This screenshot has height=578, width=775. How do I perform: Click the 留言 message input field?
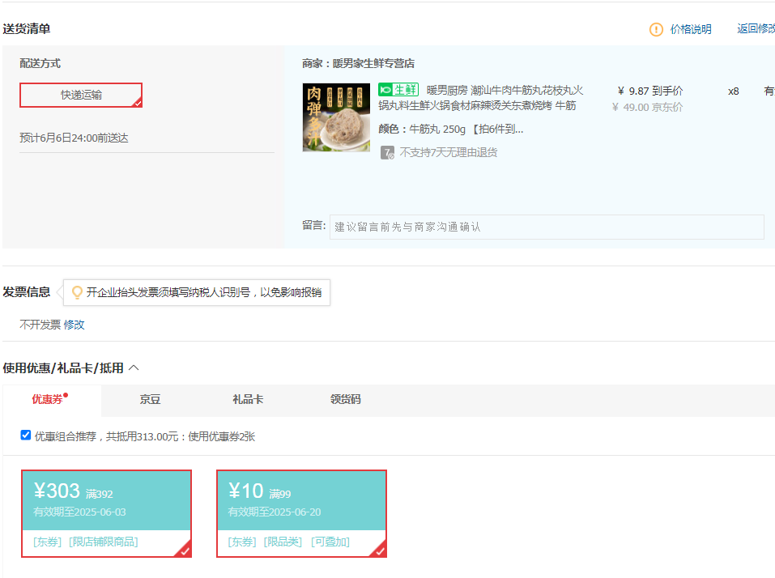[x=547, y=227]
